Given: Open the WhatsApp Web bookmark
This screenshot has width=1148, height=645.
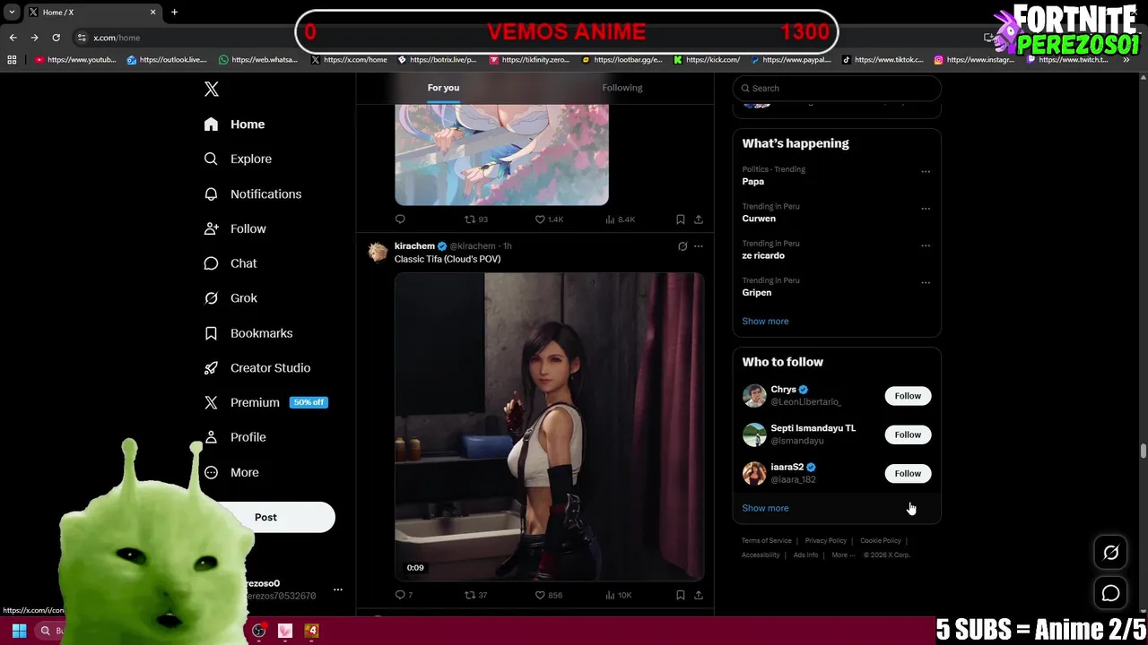Looking at the screenshot, I should point(258,60).
